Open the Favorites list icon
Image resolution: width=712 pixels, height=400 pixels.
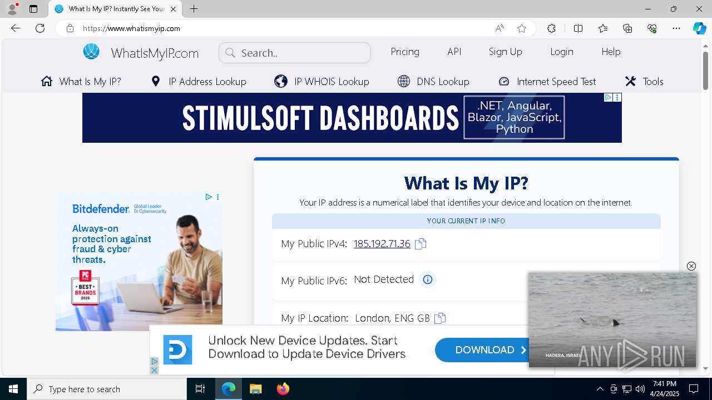(603, 28)
